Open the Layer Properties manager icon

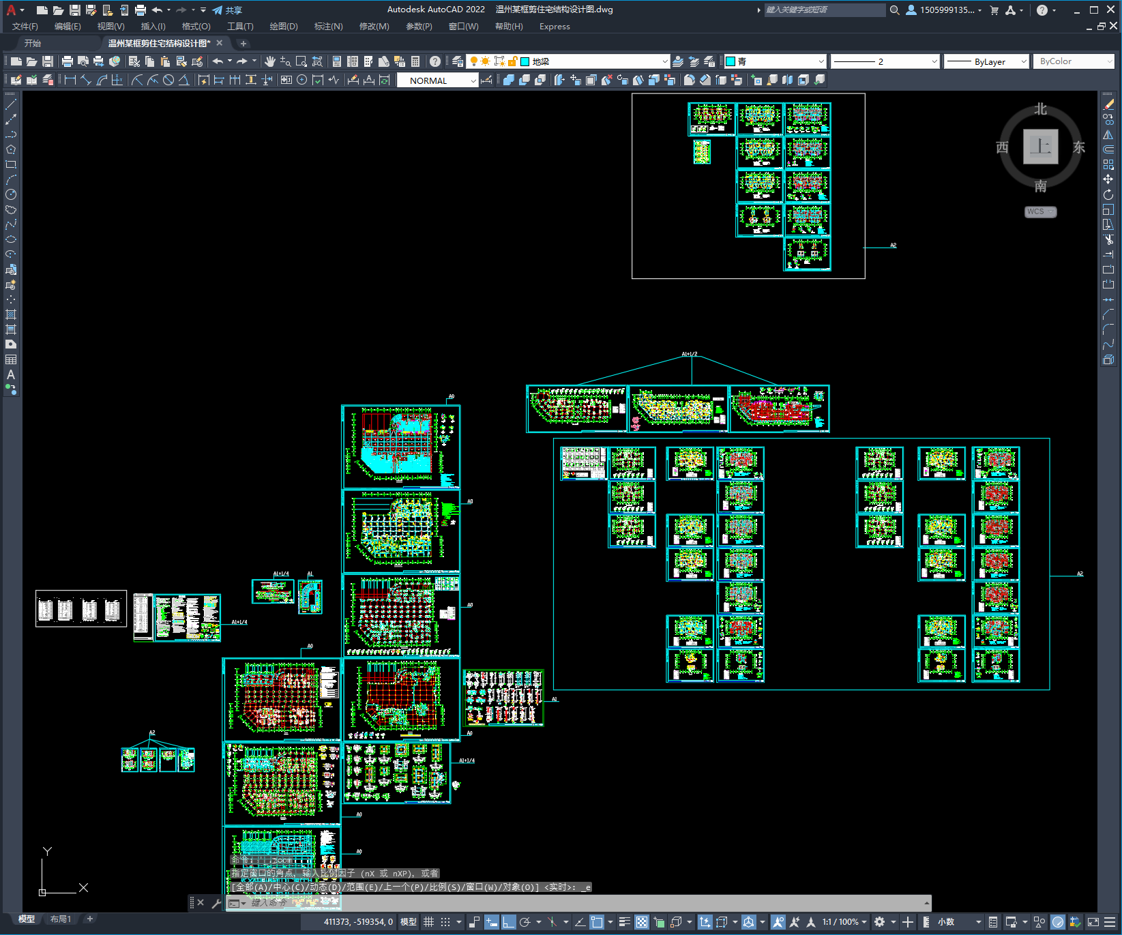458,61
